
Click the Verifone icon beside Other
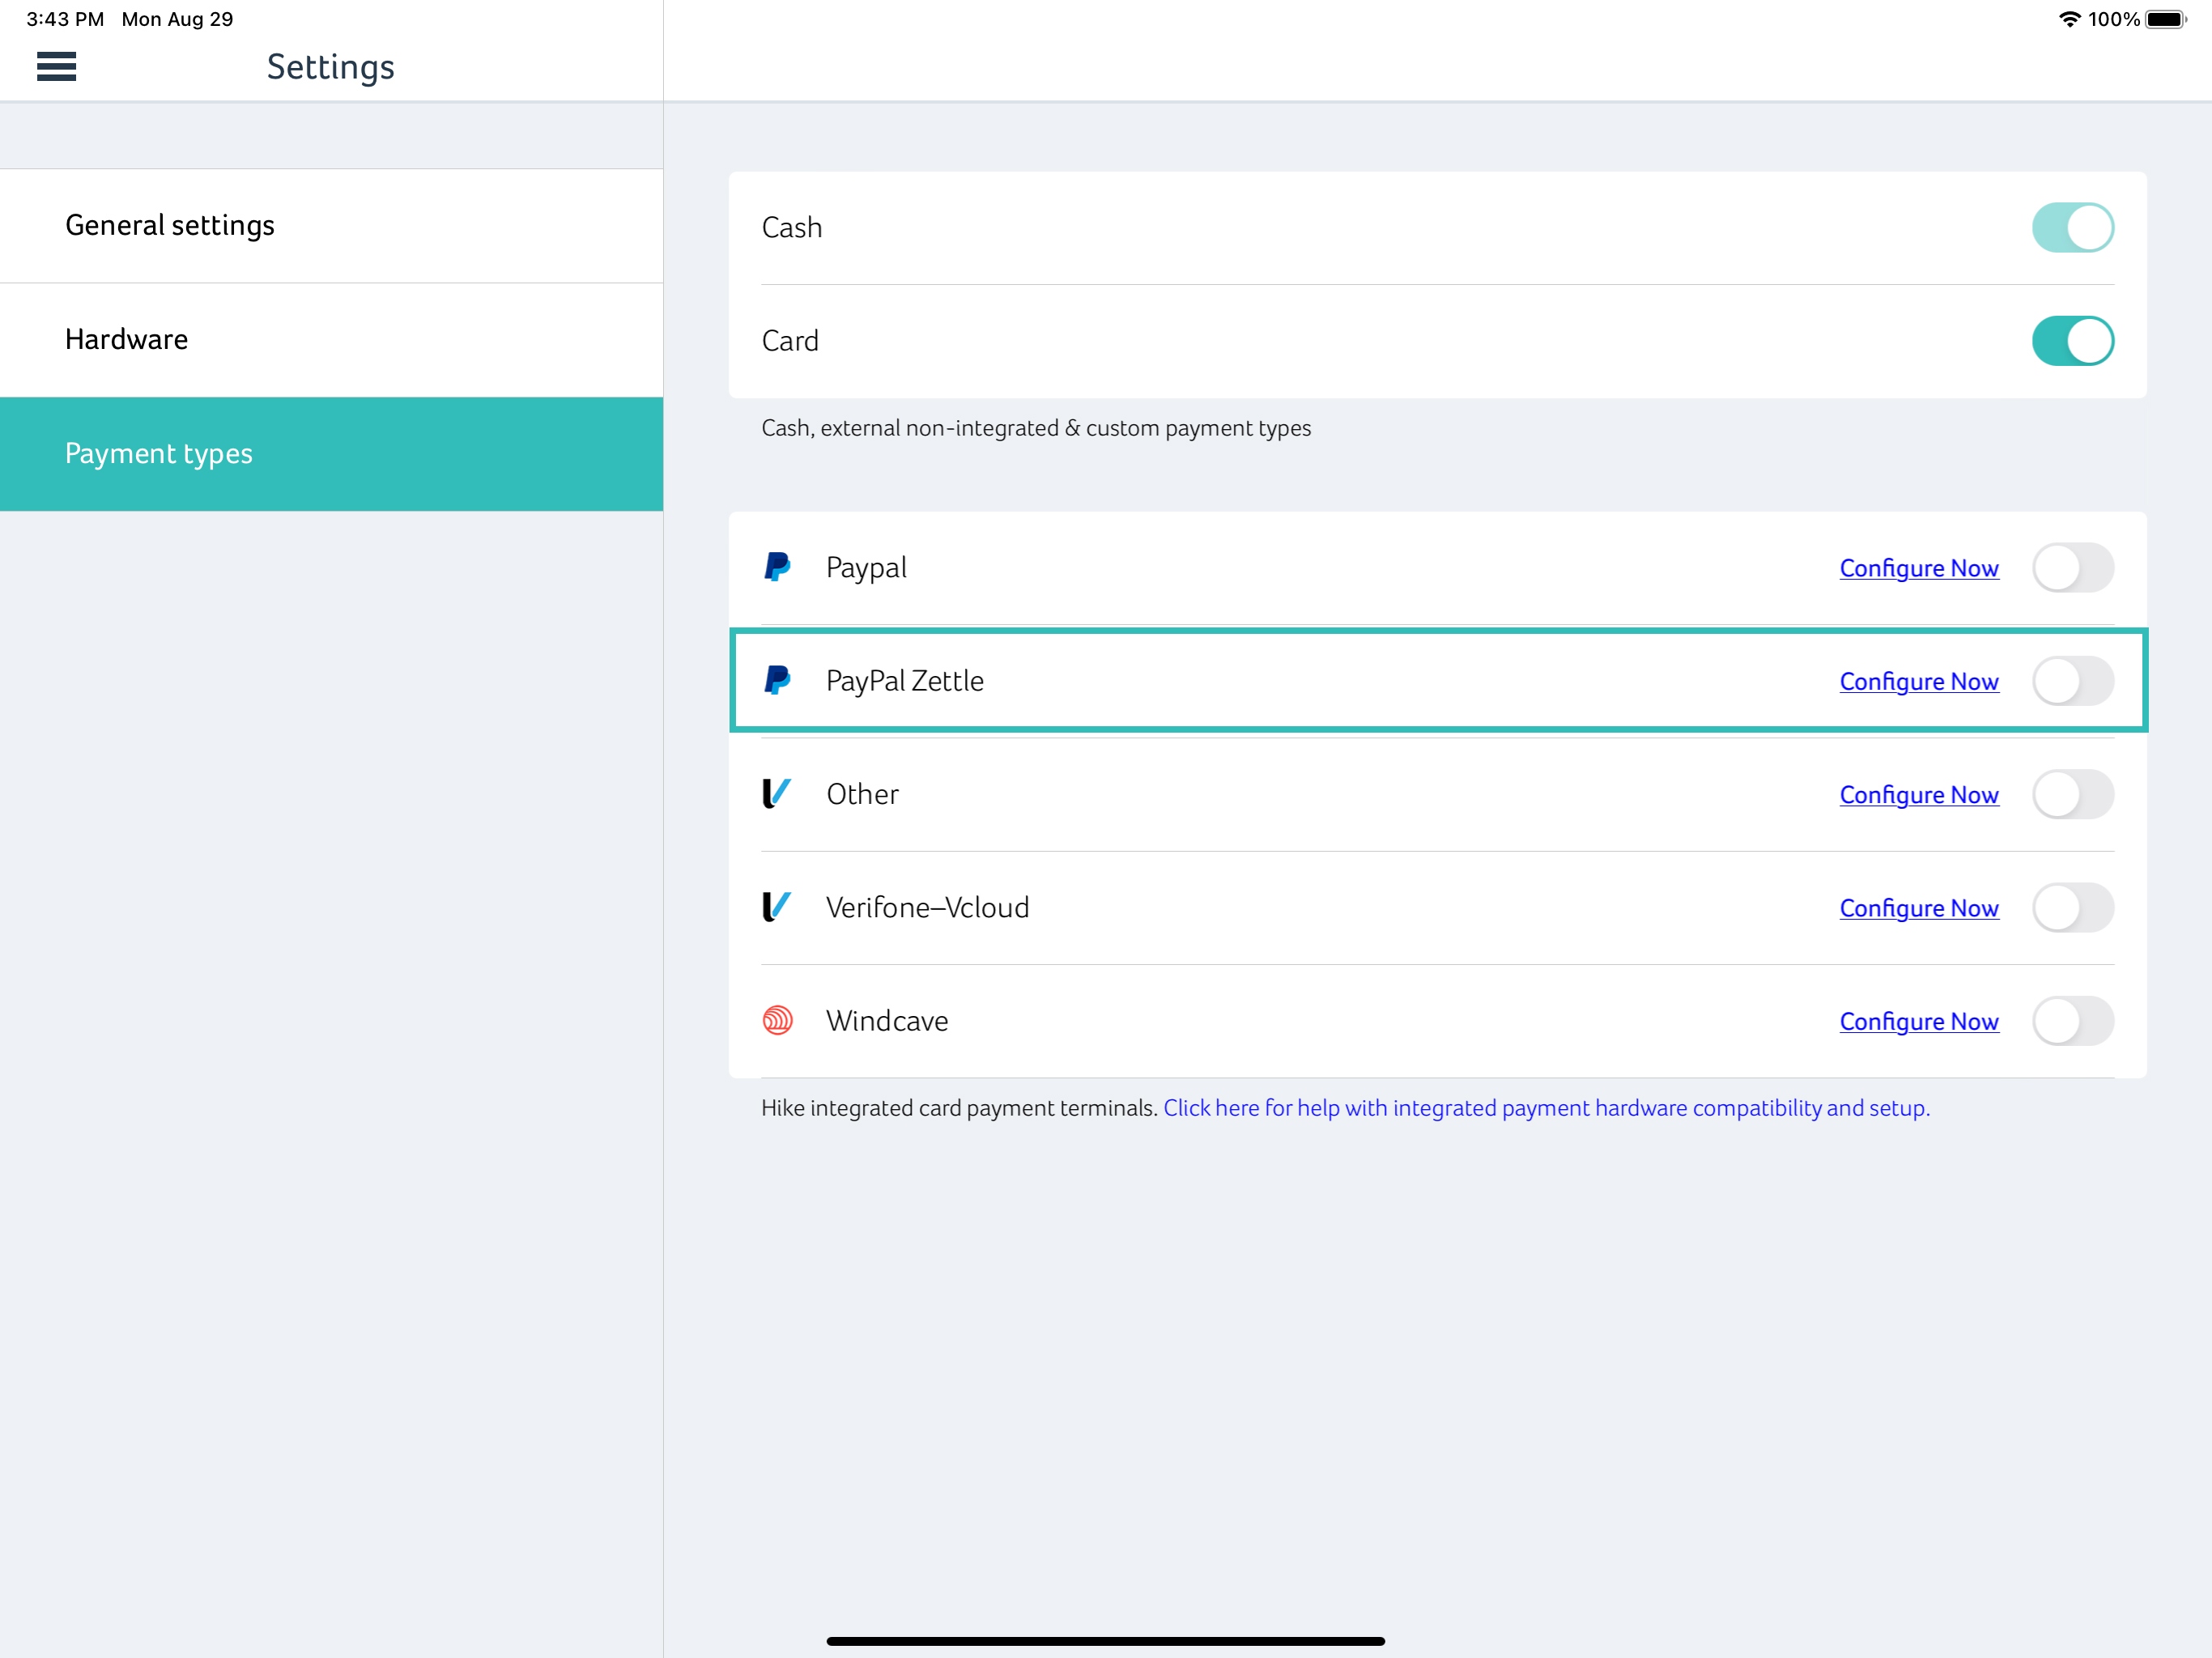pos(777,794)
